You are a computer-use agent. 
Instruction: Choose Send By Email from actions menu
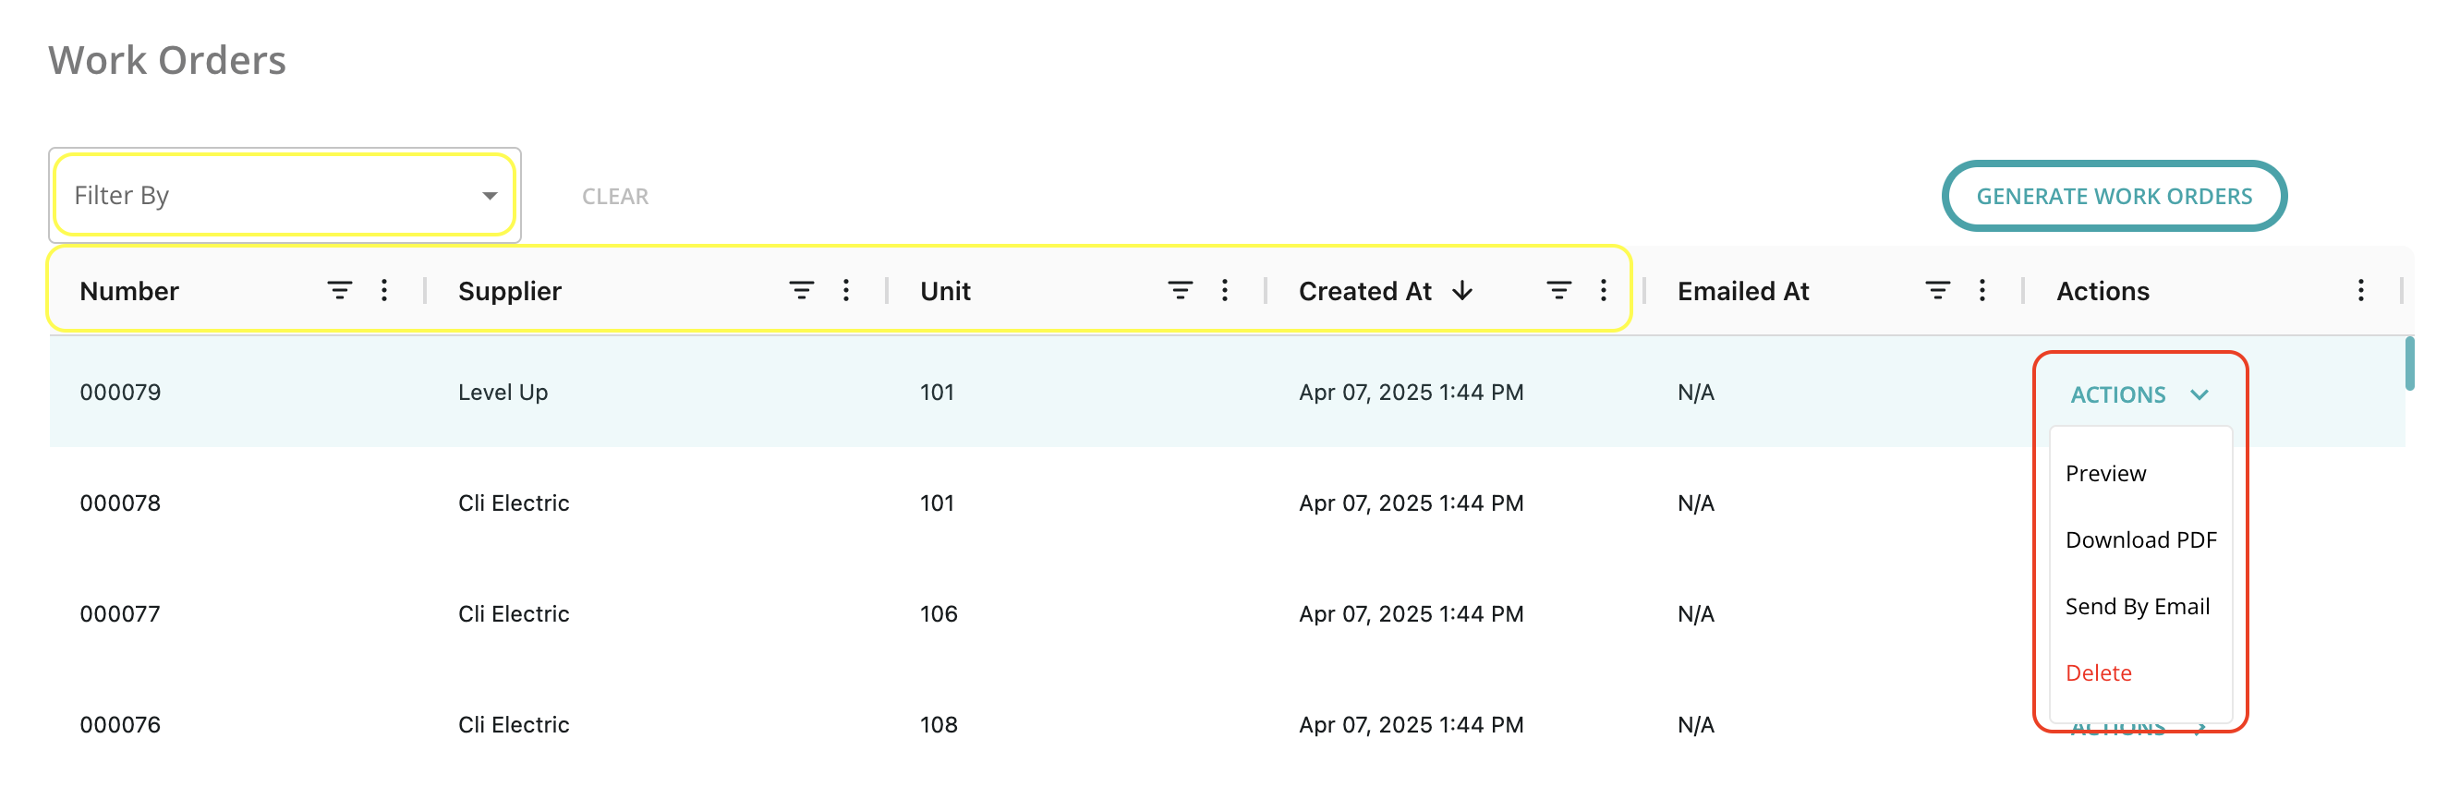coord(2138,606)
